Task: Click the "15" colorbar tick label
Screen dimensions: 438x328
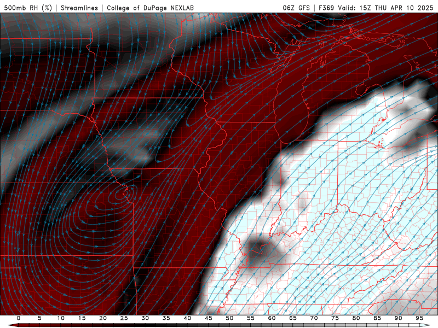Action: point(82,318)
